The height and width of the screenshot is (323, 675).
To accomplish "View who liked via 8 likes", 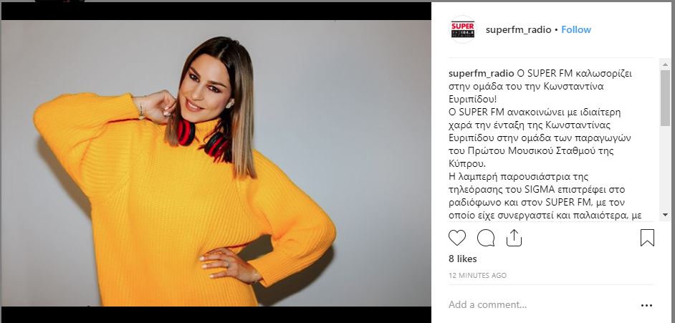I will tap(463, 259).
